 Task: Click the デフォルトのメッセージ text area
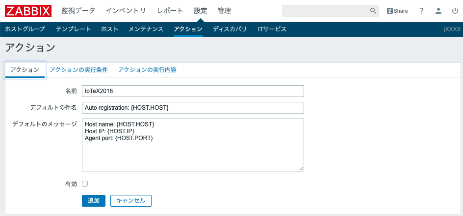point(193,144)
